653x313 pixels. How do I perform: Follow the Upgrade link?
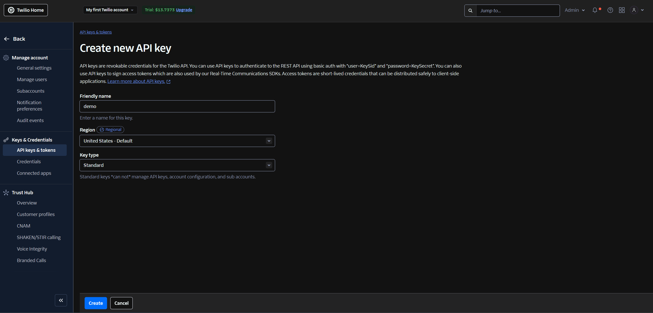click(x=184, y=10)
